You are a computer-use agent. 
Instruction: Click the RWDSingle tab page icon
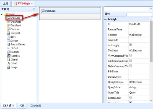(x=15, y=4)
